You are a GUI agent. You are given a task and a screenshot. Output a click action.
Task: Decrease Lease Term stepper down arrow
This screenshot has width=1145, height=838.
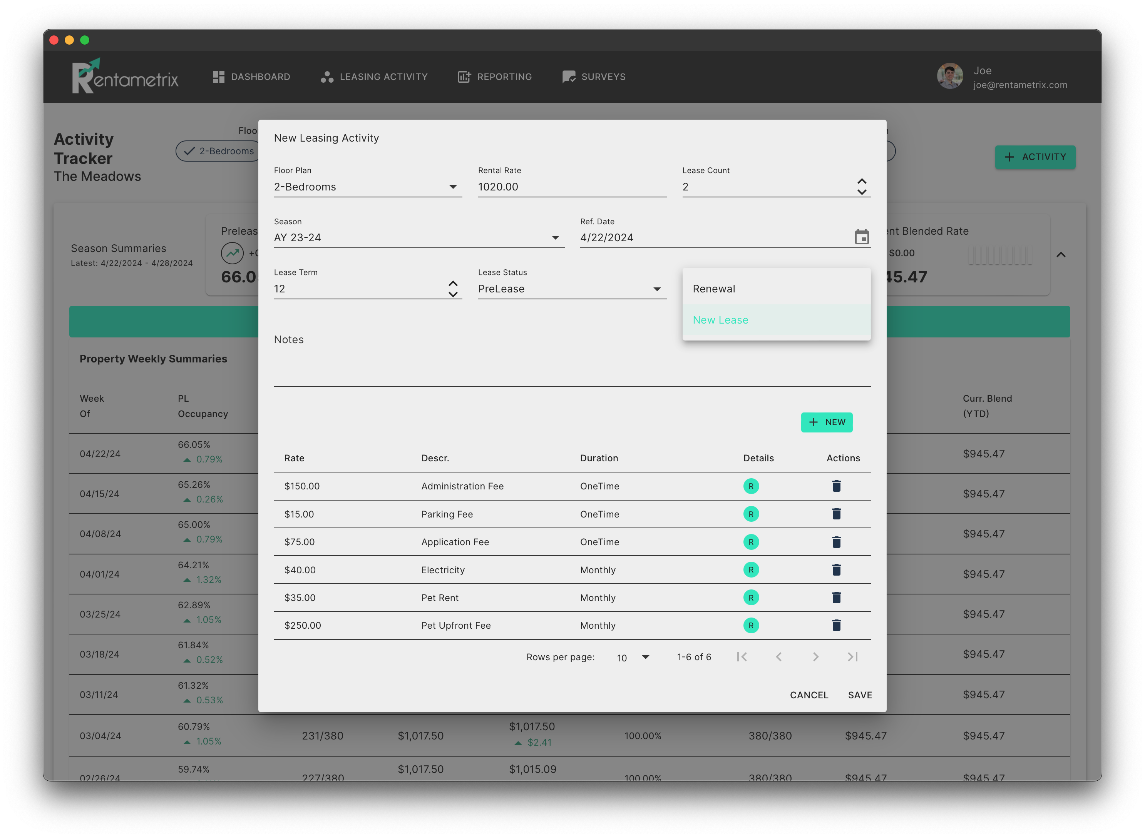[453, 294]
